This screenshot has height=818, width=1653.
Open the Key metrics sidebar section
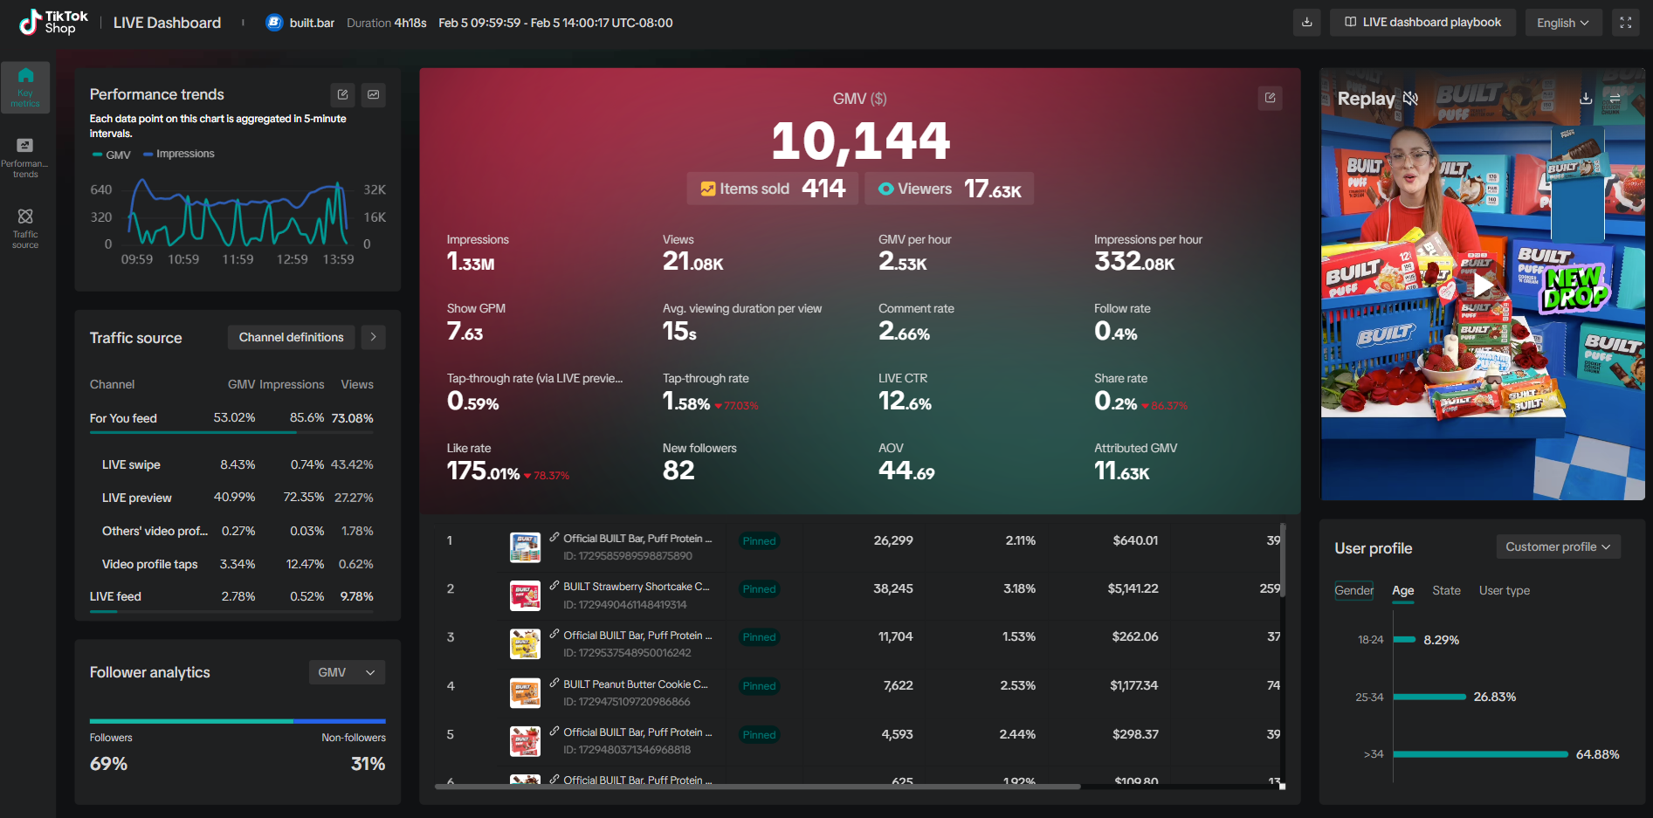point(25,87)
